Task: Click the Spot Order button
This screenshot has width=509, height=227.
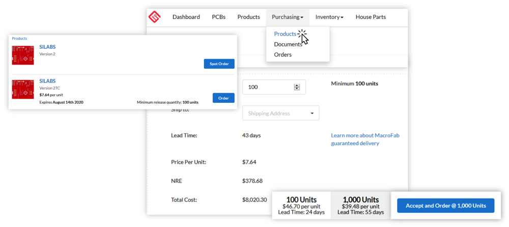Action: pos(219,64)
